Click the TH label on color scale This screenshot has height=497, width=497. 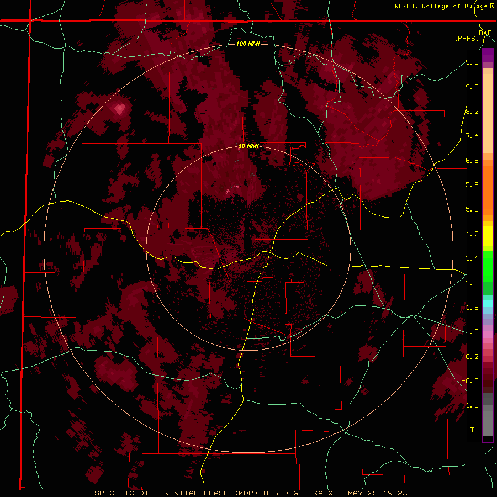coord(474,430)
